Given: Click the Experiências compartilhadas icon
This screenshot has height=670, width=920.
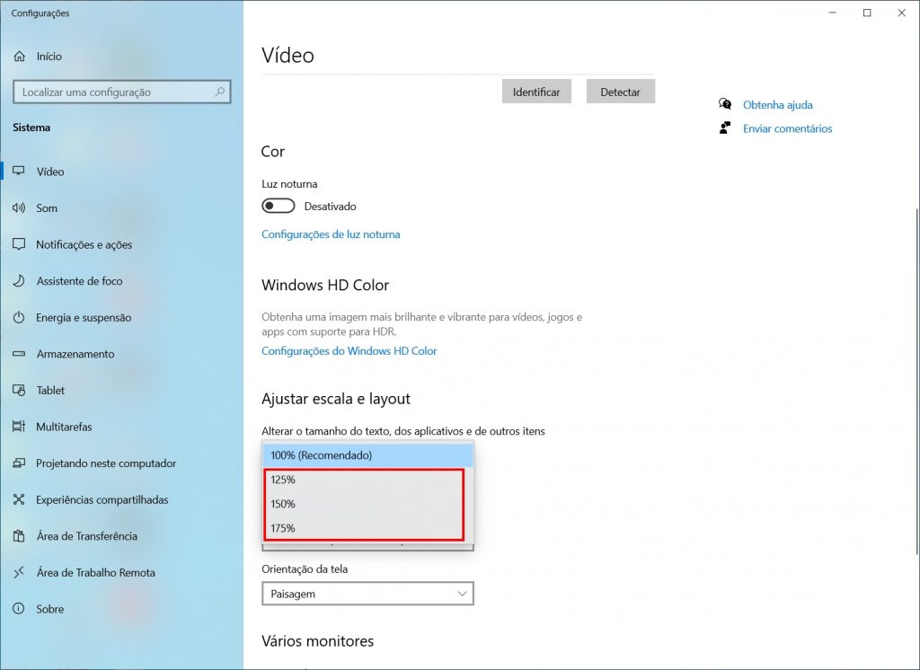Looking at the screenshot, I should [x=19, y=499].
